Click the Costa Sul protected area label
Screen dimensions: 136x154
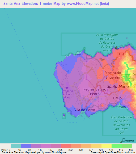[121, 125]
